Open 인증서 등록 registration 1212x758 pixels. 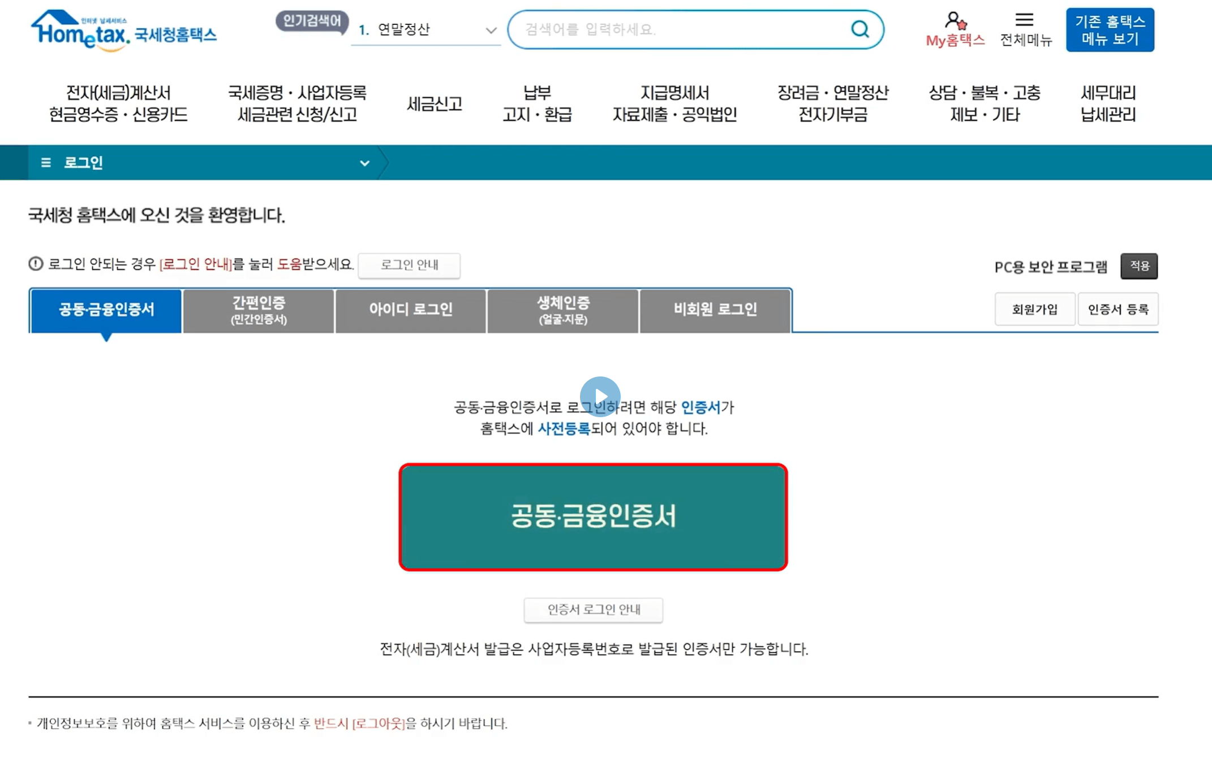(1118, 309)
